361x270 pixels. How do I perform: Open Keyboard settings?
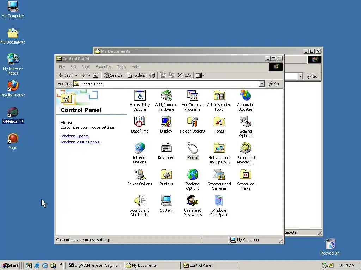[x=166, y=151]
